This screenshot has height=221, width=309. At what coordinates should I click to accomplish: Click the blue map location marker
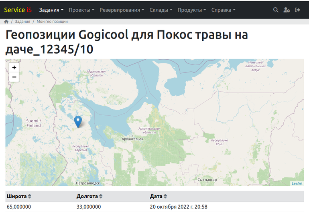(x=78, y=122)
